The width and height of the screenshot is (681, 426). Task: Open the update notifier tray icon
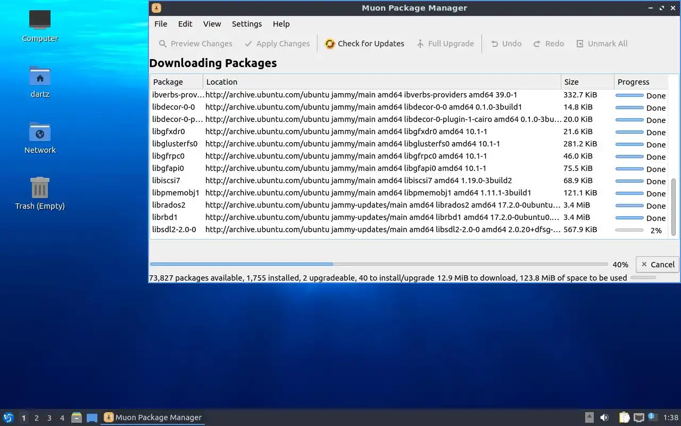[x=653, y=417]
